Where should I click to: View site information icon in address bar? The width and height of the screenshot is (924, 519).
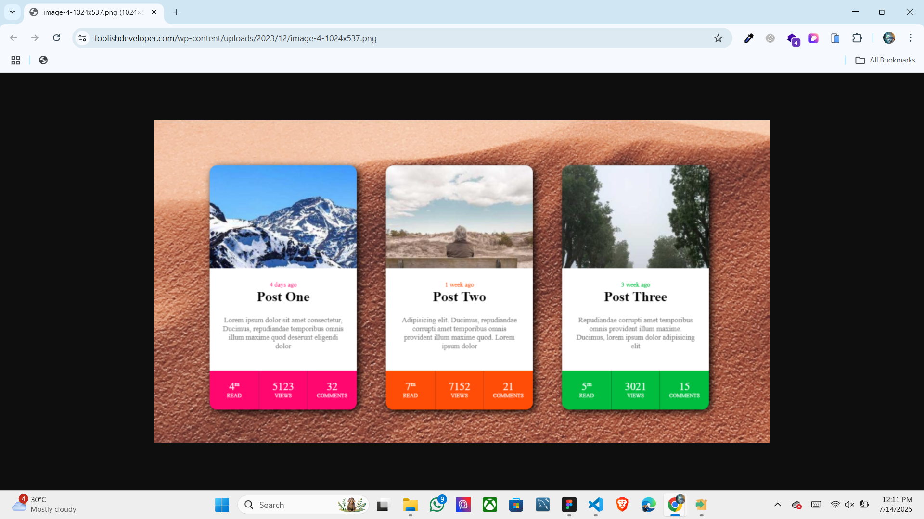point(82,38)
